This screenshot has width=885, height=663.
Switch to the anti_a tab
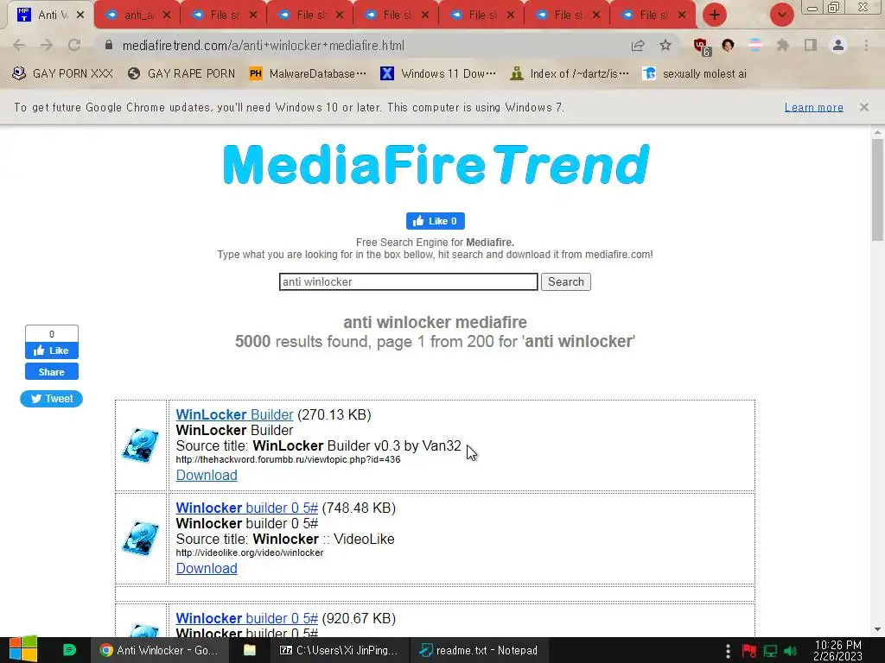point(137,16)
